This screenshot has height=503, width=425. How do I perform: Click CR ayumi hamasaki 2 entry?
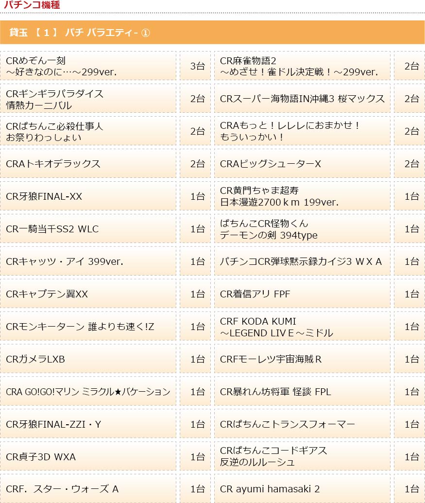[302, 488]
